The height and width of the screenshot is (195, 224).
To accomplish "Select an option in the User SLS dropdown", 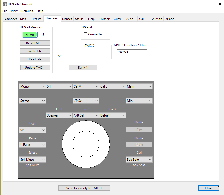I will (32, 130).
